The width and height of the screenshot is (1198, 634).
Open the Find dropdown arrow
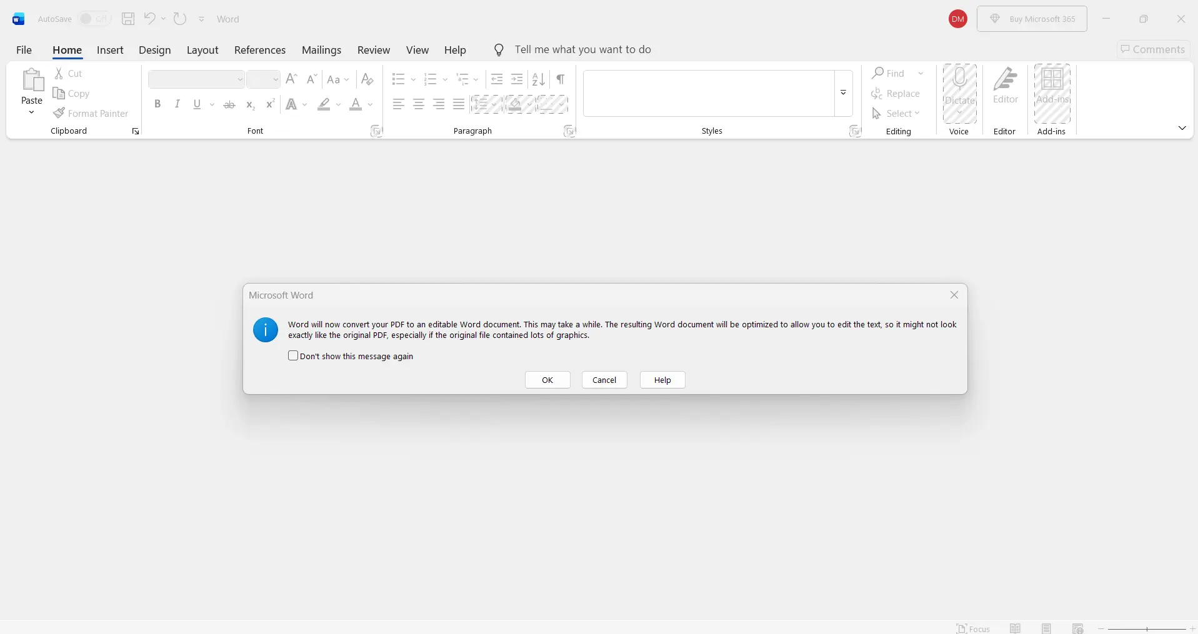coord(921,74)
